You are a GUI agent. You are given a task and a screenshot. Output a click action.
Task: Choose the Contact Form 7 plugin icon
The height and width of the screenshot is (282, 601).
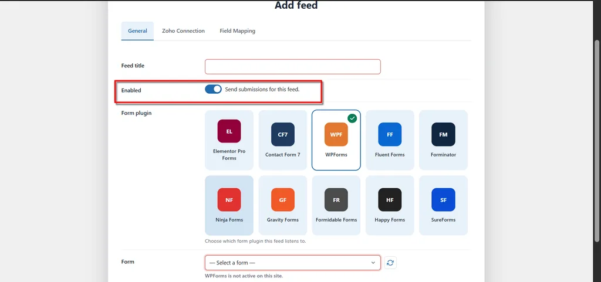click(283, 134)
